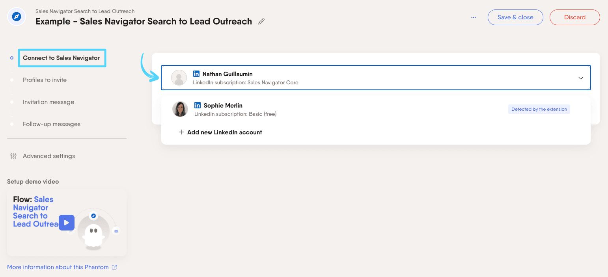The image size is (608, 277).
Task: Select the Nathan Guillaumin account
Action: pos(376,78)
